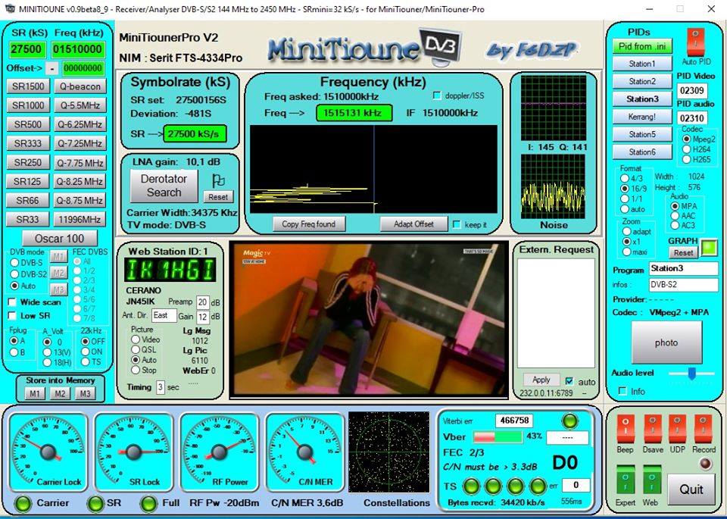Click the Noise graph panel
This screenshot has width=727, height=519.
(553, 186)
